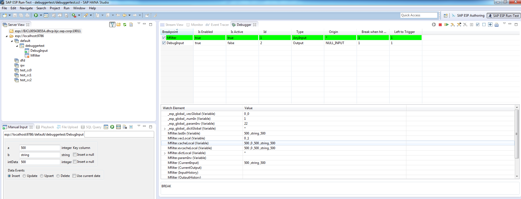Refresh the Server View with green arrows icon
This screenshot has height=199, width=521.
click(125, 25)
